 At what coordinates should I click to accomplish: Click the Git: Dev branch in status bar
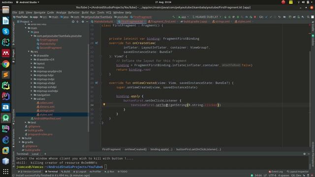point(296,176)
